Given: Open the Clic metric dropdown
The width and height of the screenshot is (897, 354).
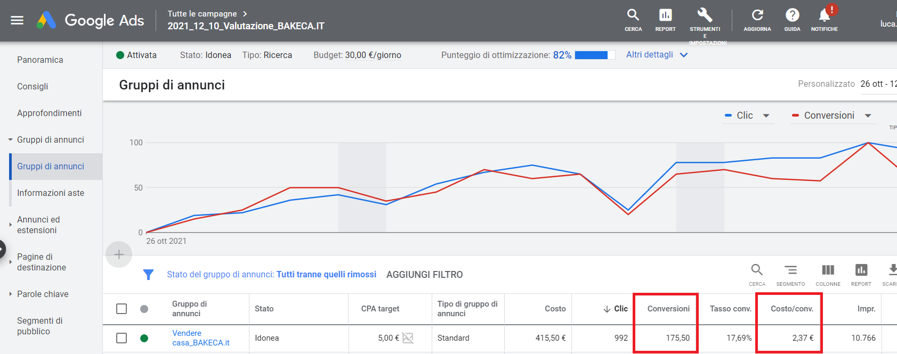Looking at the screenshot, I should tap(766, 116).
